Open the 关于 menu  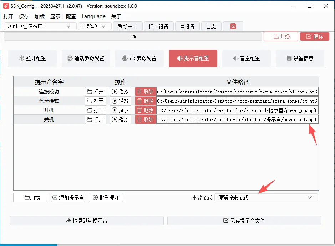[x=116, y=16]
